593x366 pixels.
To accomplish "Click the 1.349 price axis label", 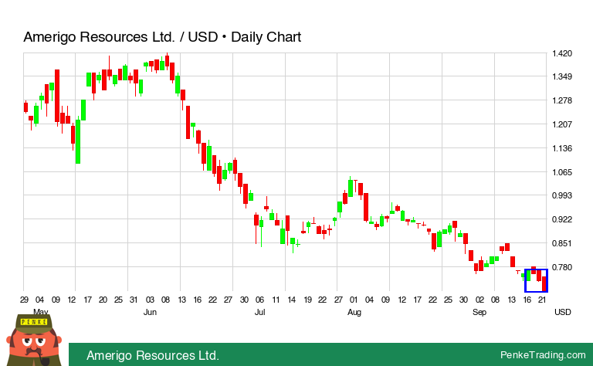I will [x=562, y=76].
